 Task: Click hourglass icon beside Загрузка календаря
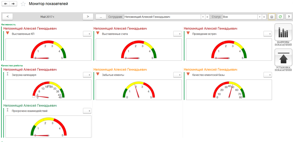point(8,75)
